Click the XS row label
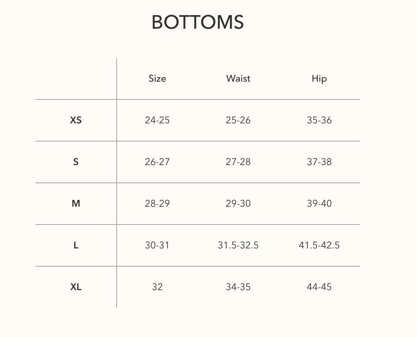418x337 pixels. pyautogui.click(x=76, y=120)
